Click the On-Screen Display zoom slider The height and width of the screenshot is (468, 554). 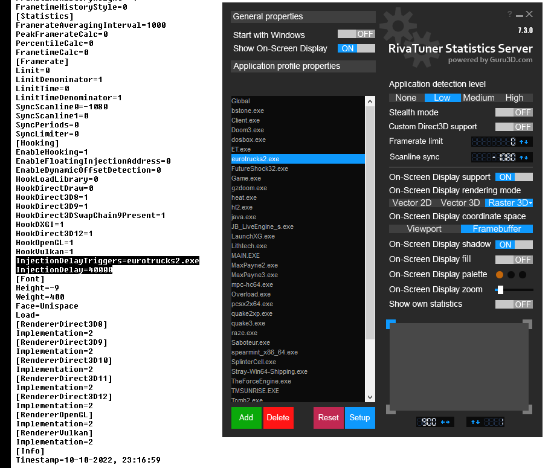click(x=514, y=290)
